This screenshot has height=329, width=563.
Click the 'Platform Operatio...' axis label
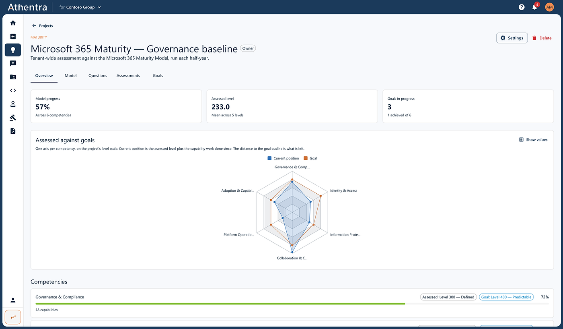click(239, 235)
